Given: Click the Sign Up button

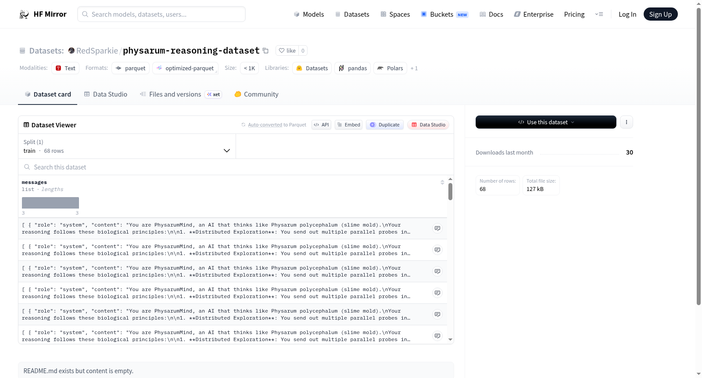Looking at the screenshot, I should pyautogui.click(x=660, y=14).
